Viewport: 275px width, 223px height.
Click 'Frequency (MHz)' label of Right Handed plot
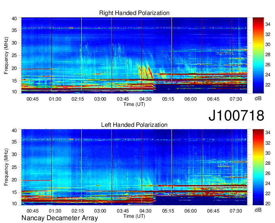coord(6,55)
